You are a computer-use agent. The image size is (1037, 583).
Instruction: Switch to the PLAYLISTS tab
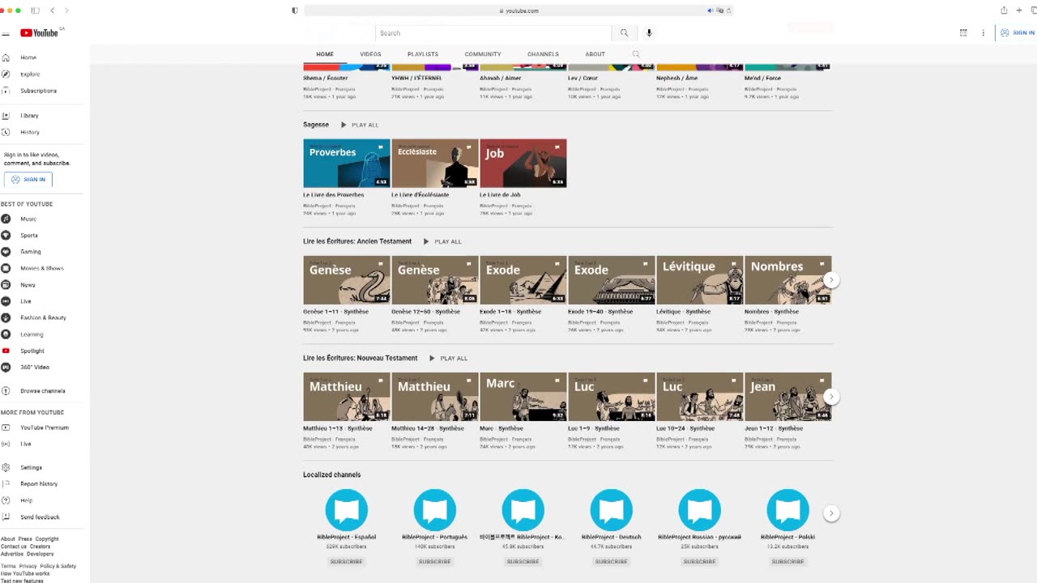tap(423, 54)
